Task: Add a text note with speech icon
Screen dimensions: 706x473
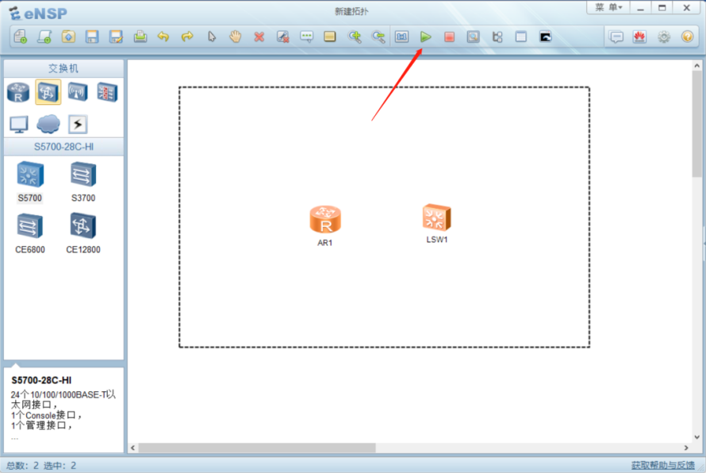Action: tap(307, 37)
